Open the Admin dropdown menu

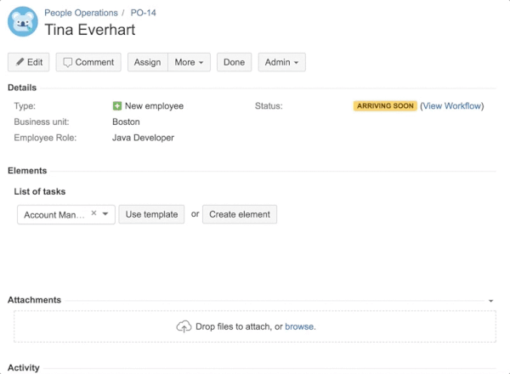tap(282, 62)
